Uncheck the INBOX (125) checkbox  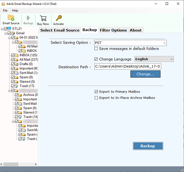click(x=13, y=55)
